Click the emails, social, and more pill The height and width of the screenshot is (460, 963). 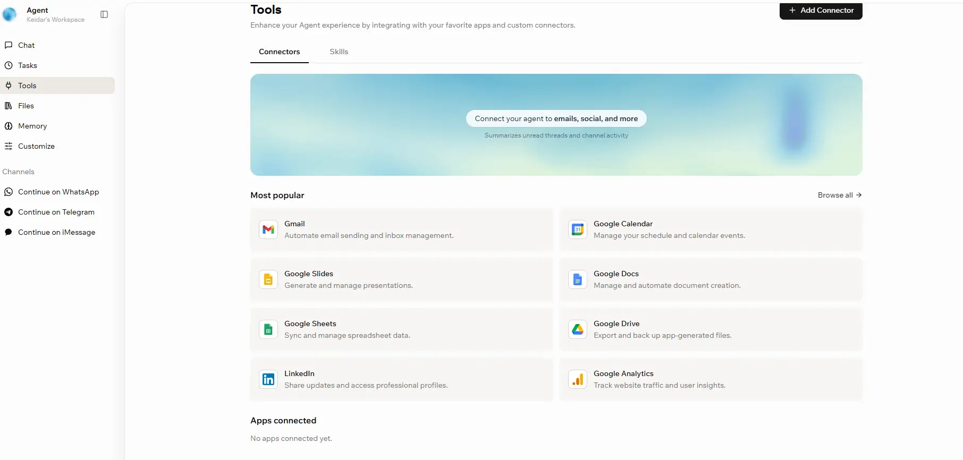point(556,118)
